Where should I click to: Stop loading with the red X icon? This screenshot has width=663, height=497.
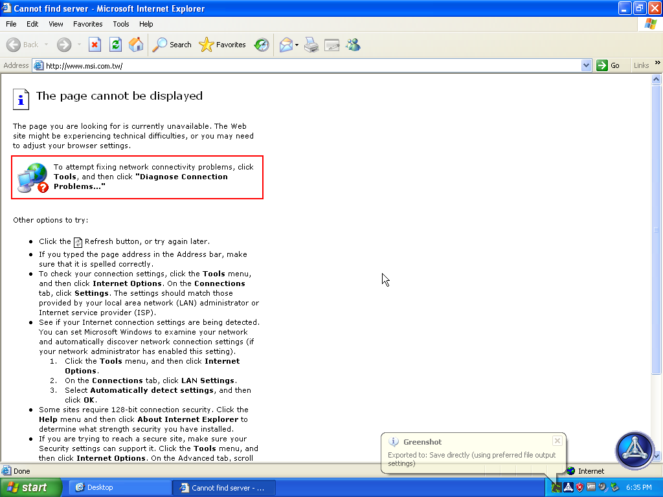[x=95, y=45]
